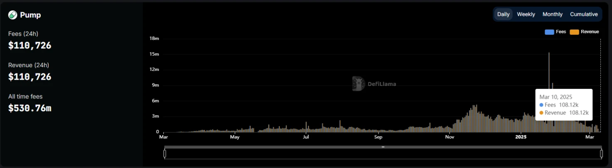Click the 2025 label on the x-axis
612x168 pixels.
521,137
